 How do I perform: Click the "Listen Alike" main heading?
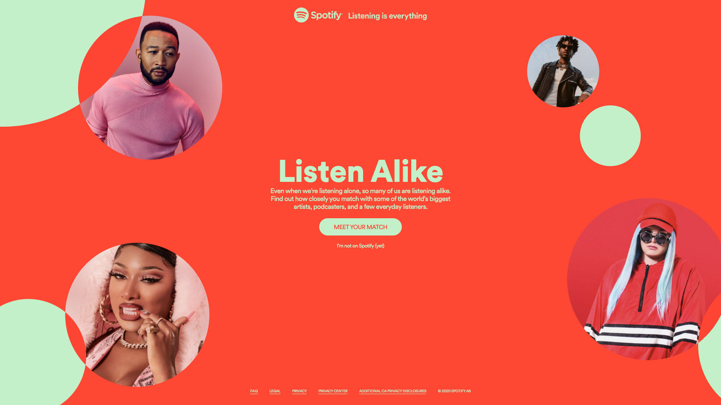coord(360,171)
